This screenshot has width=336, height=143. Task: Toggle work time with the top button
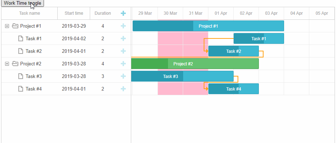[22, 3]
